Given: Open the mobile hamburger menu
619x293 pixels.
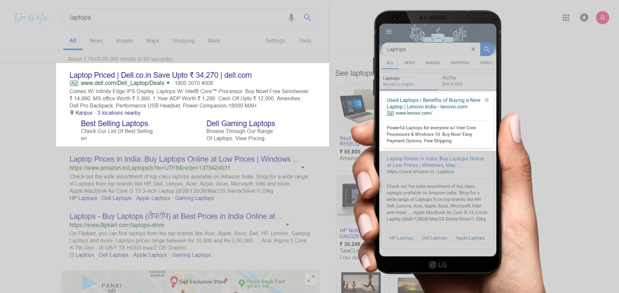Looking at the screenshot, I should 389,32.
